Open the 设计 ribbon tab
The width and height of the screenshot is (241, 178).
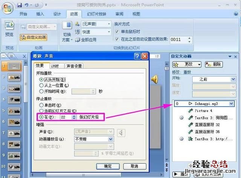click(57, 14)
